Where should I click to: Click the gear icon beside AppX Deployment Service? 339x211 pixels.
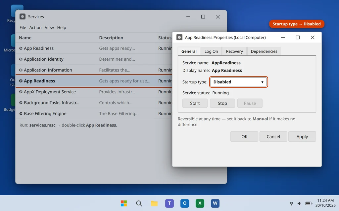(x=21, y=92)
